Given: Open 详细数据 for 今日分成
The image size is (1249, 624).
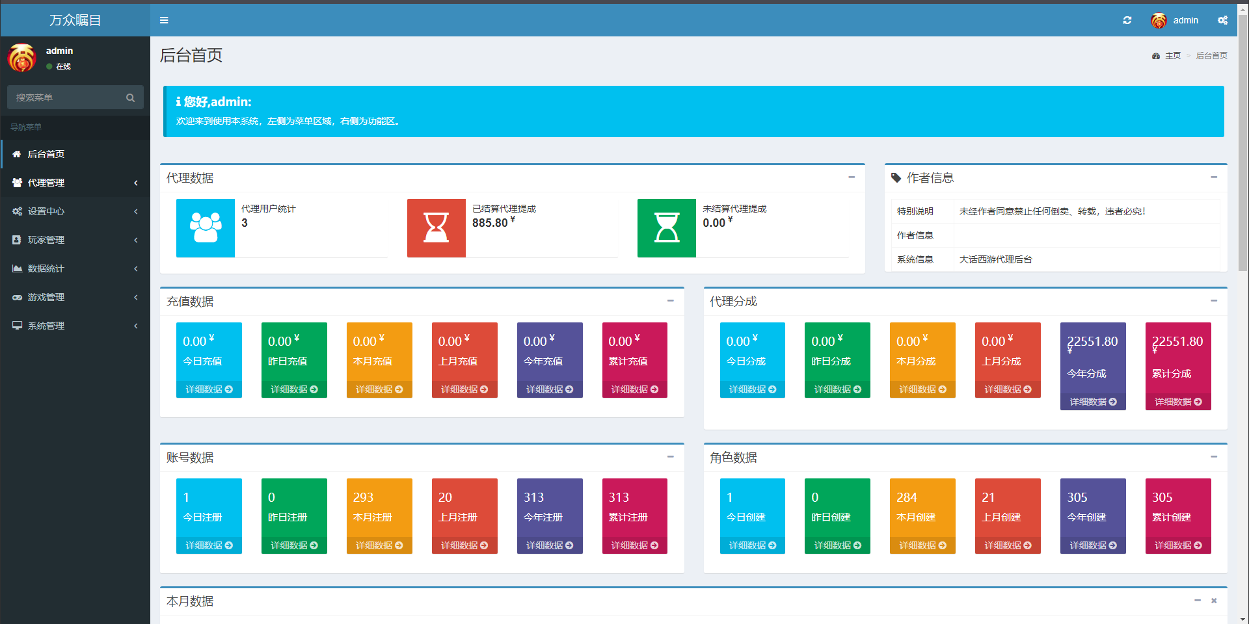Looking at the screenshot, I should click(x=753, y=389).
